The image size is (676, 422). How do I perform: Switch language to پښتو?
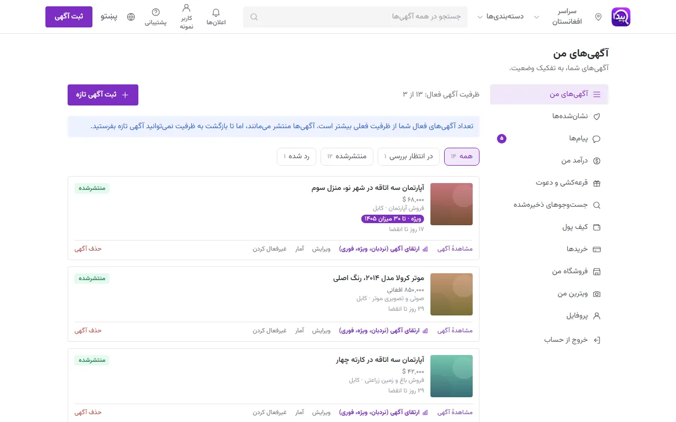(109, 17)
